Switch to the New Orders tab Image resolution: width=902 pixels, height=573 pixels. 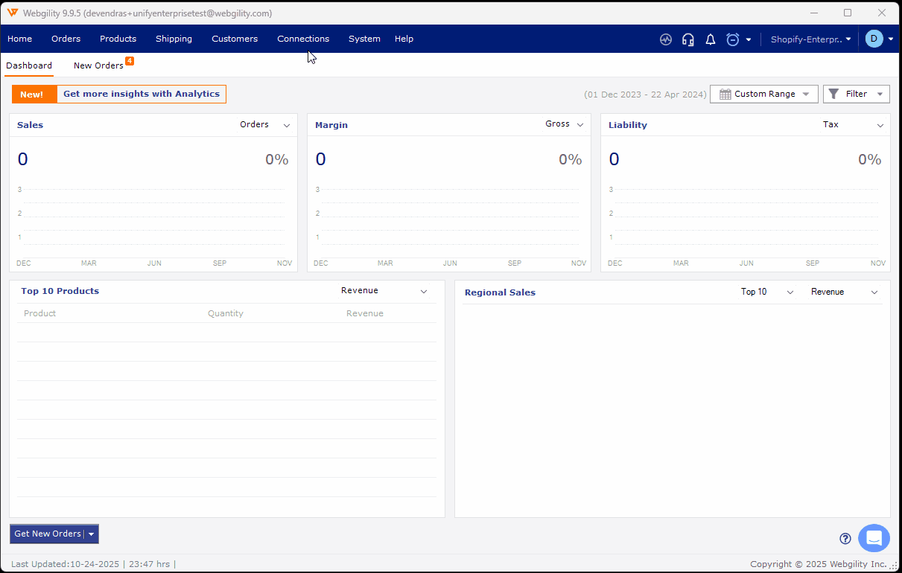98,65
